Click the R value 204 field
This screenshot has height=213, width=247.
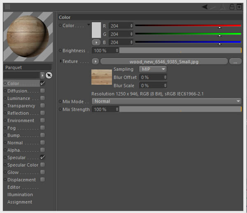coord(121,26)
